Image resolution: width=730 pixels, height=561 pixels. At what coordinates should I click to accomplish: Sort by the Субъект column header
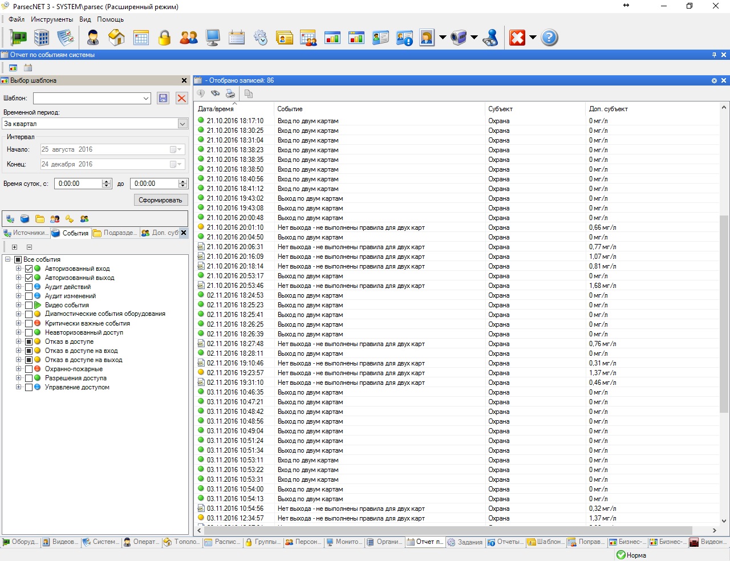coord(536,109)
